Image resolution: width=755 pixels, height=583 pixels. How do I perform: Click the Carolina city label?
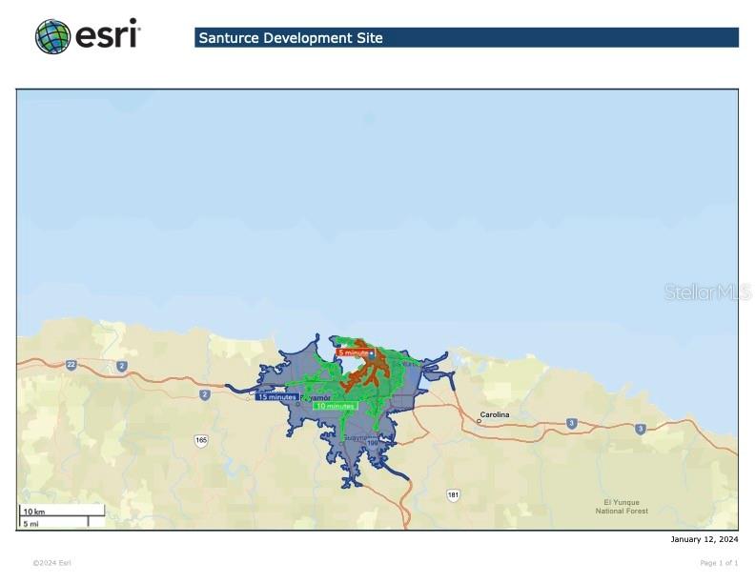(495, 414)
